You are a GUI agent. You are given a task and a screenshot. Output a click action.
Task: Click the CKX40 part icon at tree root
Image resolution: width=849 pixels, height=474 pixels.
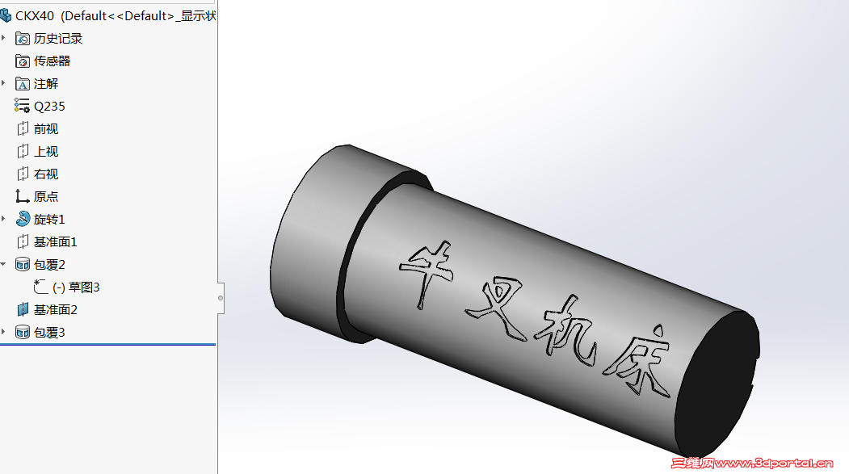(6, 15)
